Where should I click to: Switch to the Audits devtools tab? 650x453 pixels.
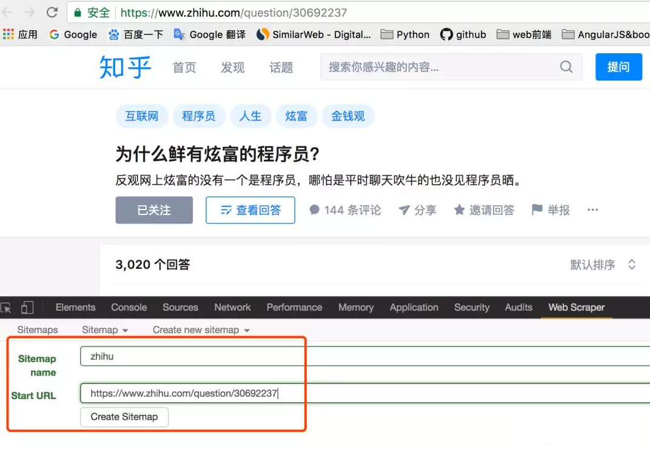pos(518,307)
